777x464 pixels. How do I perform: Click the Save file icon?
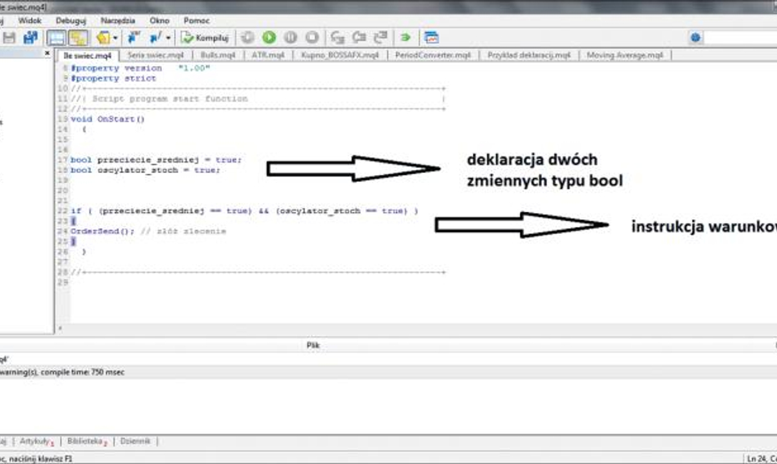(x=9, y=37)
